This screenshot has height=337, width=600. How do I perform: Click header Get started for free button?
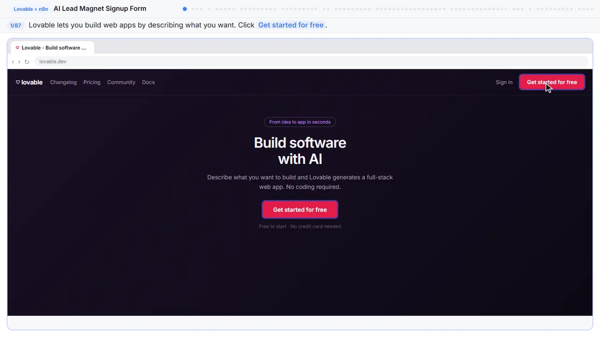(552, 82)
